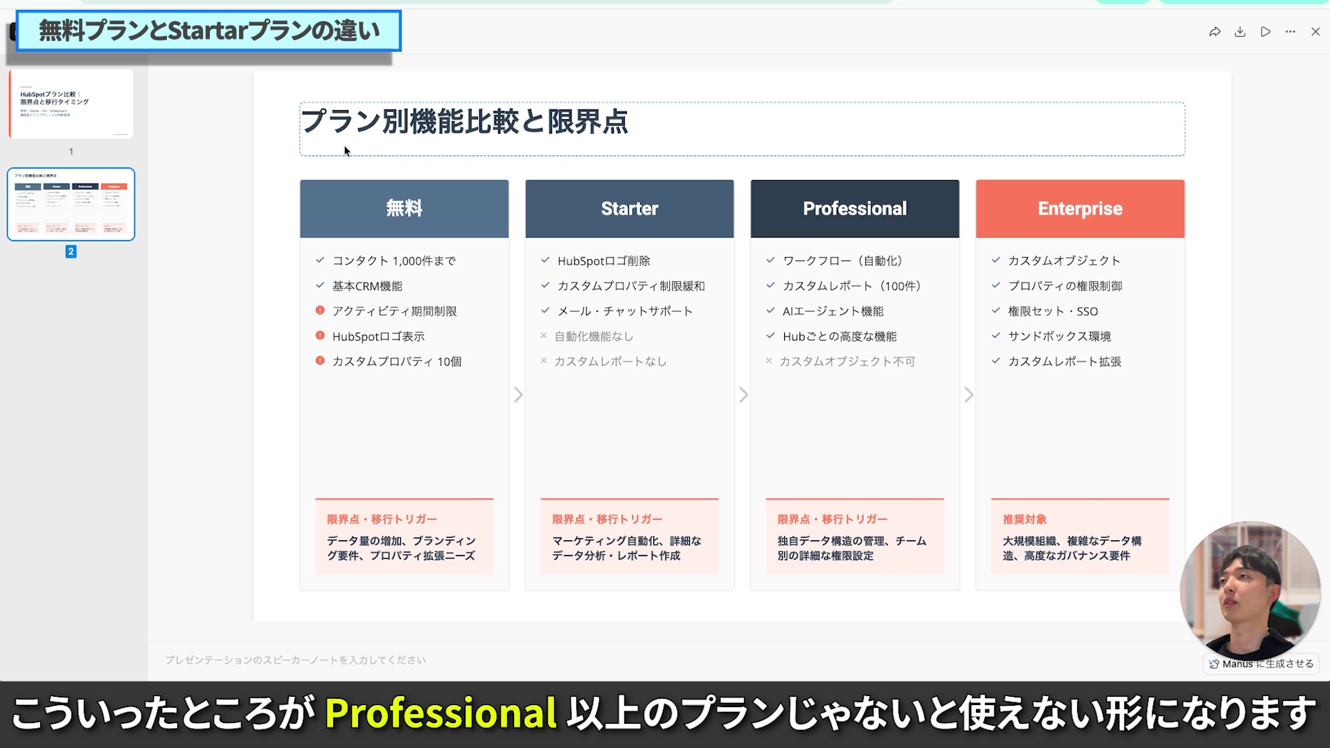The height and width of the screenshot is (748, 1330).
Task: Click the checkmark icon beside カスタムオブジェクト
Action: (x=995, y=260)
